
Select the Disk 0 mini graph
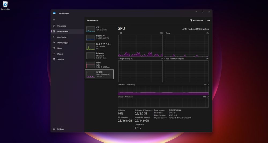click(90, 46)
